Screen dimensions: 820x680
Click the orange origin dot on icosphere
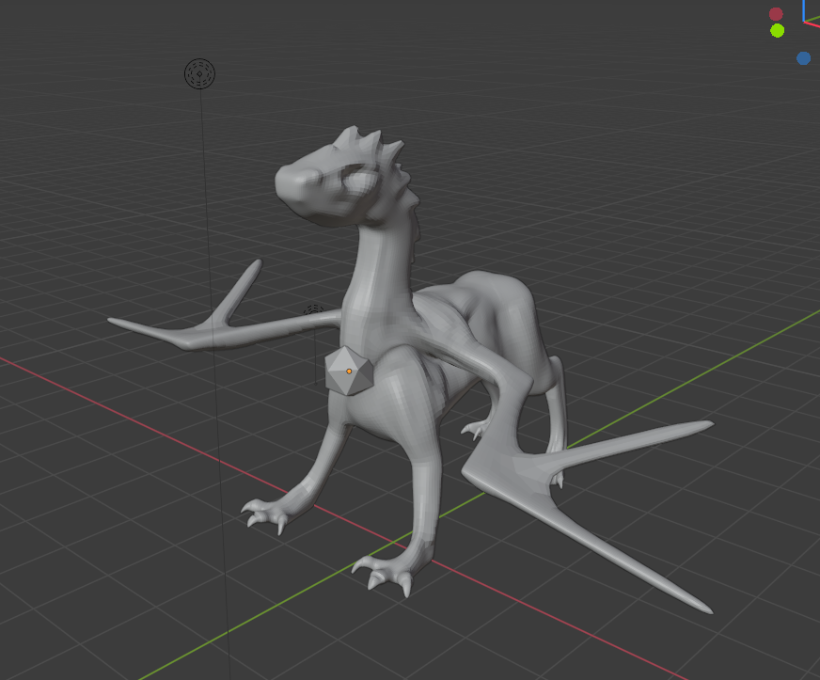(349, 372)
